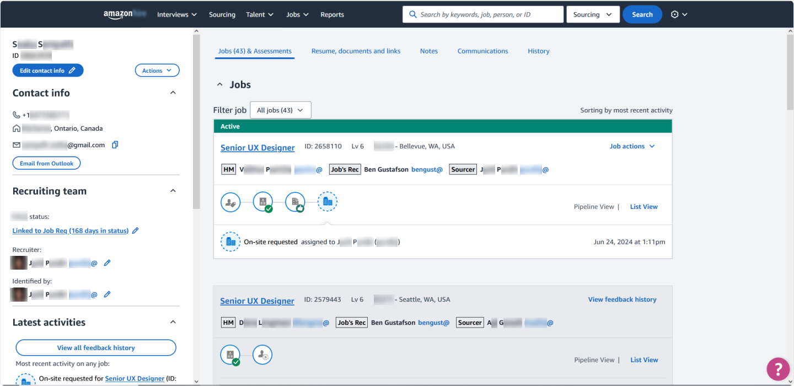Open Reports in top navigation
Image resolution: width=794 pixels, height=386 pixels.
coord(332,14)
